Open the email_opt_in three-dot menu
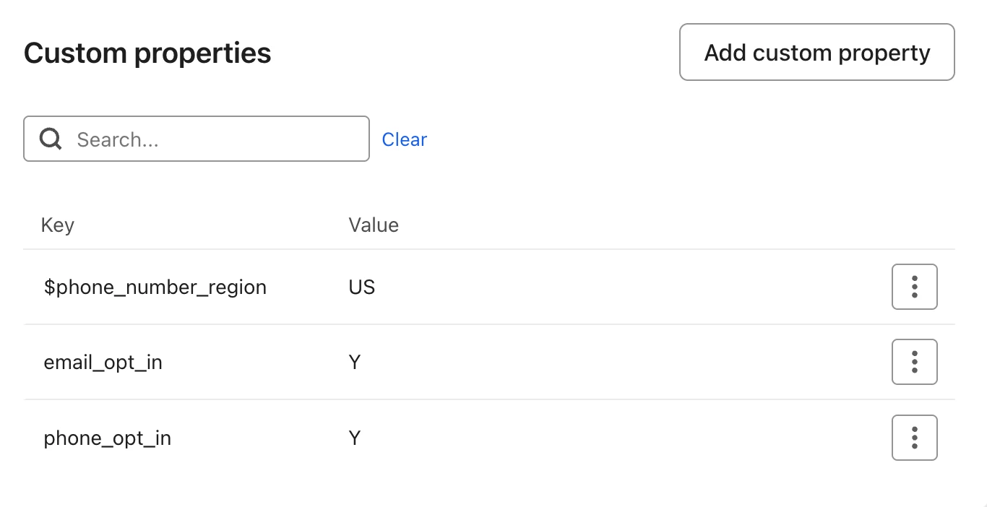Screen dimensions: 987x507 [914, 362]
